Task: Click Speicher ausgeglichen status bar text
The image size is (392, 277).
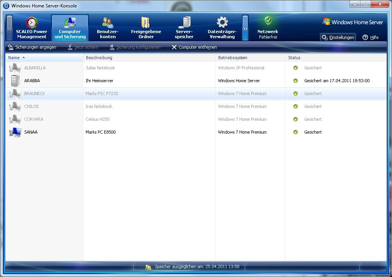Action: tap(197, 266)
